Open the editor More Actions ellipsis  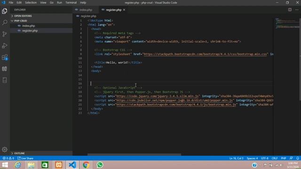(297, 9)
